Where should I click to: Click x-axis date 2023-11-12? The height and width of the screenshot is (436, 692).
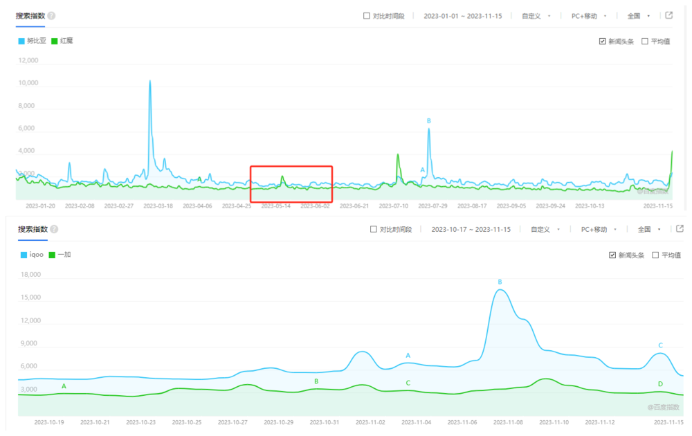pyautogui.click(x=600, y=422)
